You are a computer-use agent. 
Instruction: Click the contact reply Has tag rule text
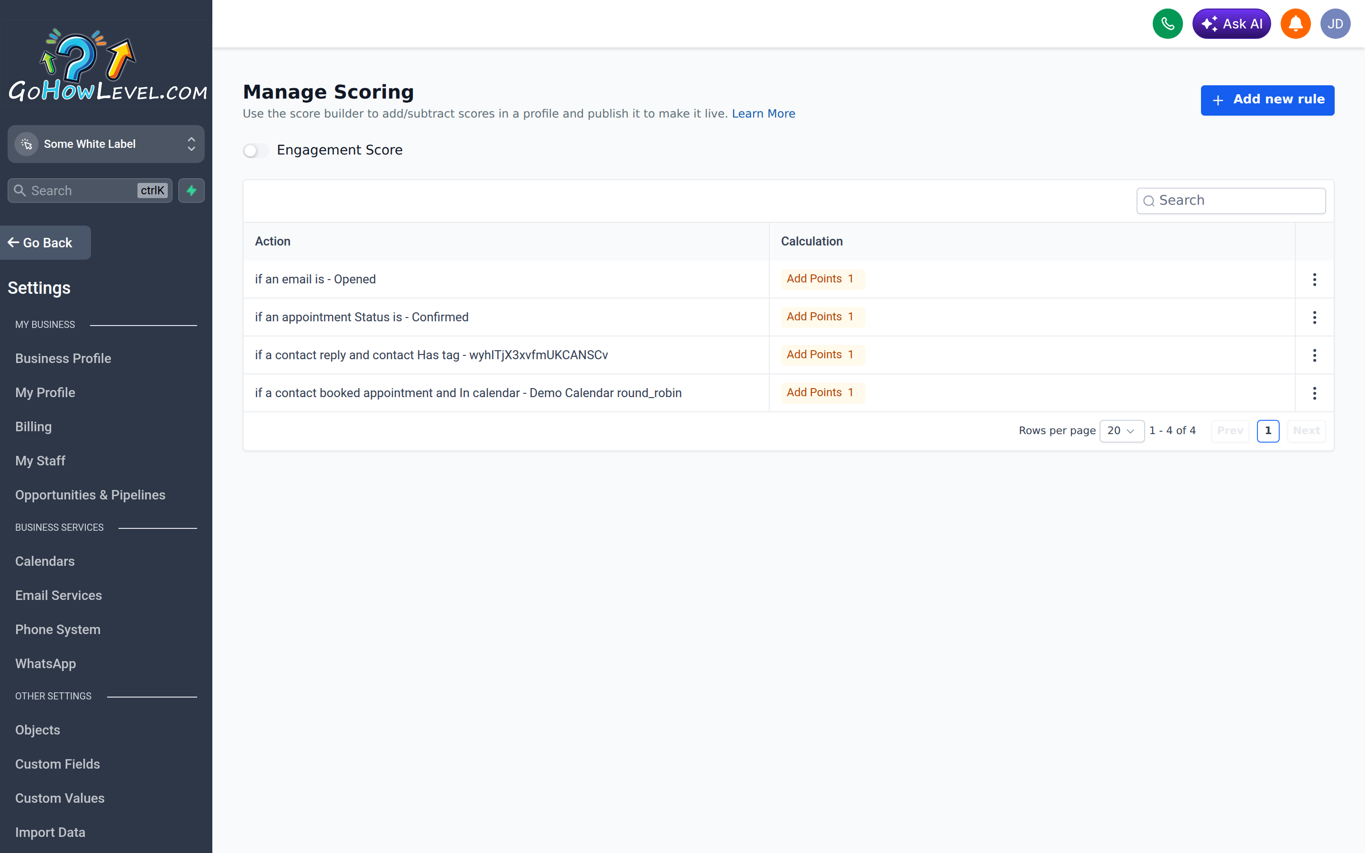pyautogui.click(x=431, y=355)
